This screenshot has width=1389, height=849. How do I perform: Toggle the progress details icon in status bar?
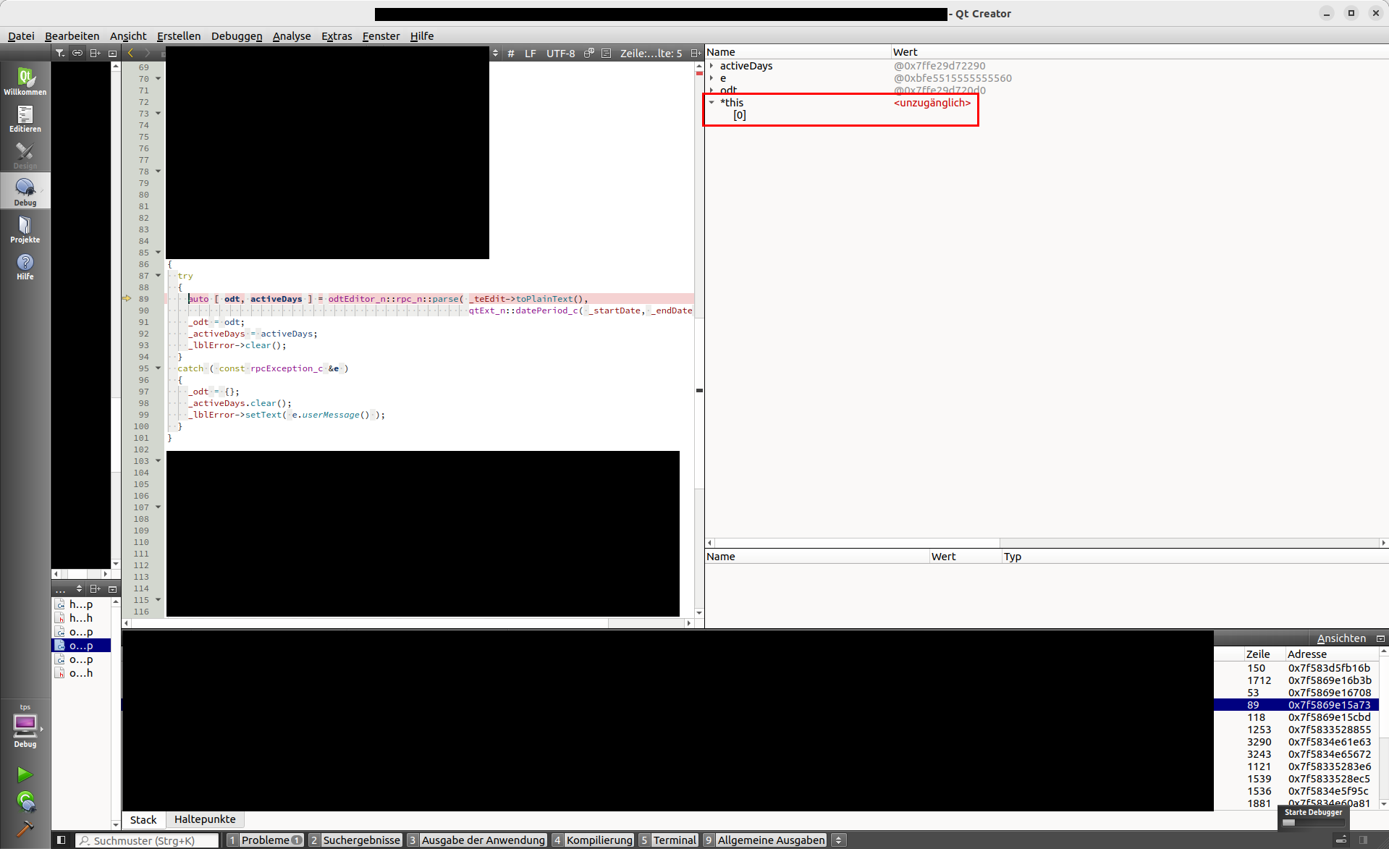(1341, 840)
